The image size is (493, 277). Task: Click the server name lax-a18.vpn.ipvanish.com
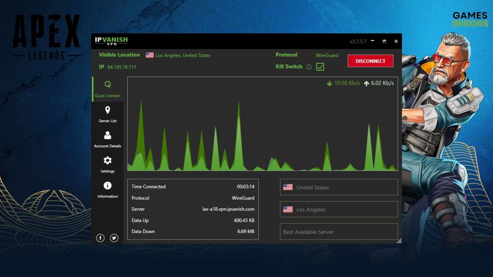coord(228,209)
